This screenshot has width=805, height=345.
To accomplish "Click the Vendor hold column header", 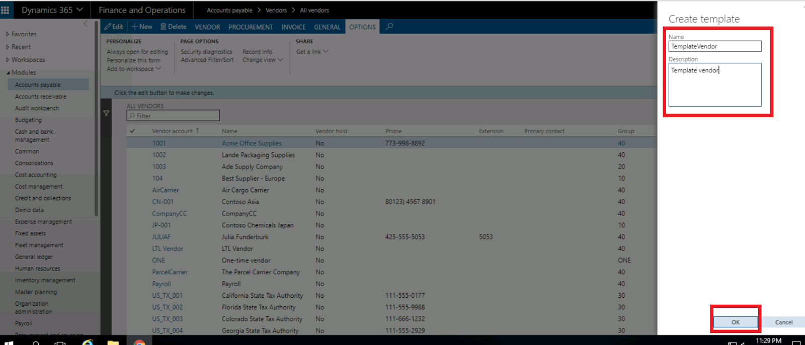I will pyautogui.click(x=331, y=131).
